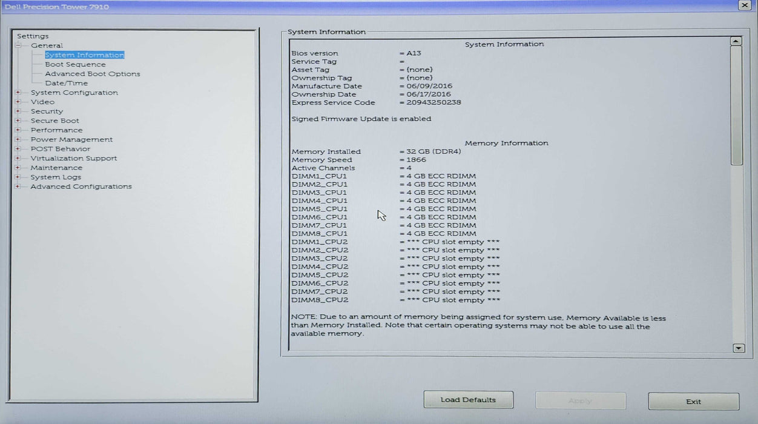Click the DIMM8_CPU1 row label

pyautogui.click(x=320, y=234)
